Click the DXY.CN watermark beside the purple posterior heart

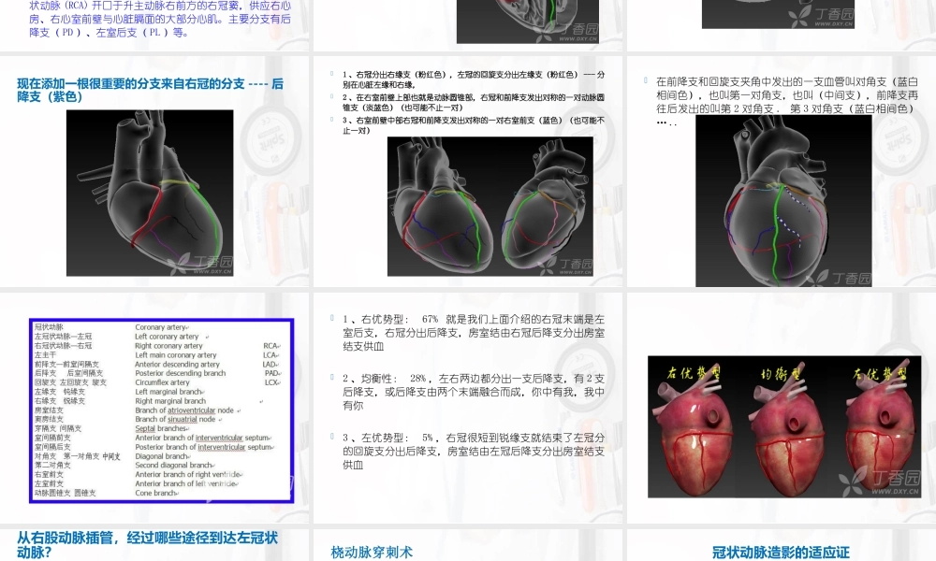tap(212, 269)
